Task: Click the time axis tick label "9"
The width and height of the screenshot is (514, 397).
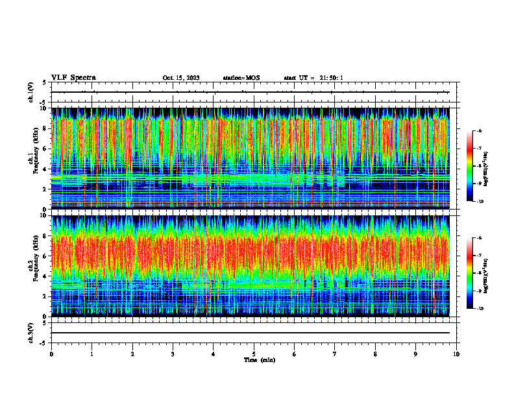Action: click(x=415, y=354)
